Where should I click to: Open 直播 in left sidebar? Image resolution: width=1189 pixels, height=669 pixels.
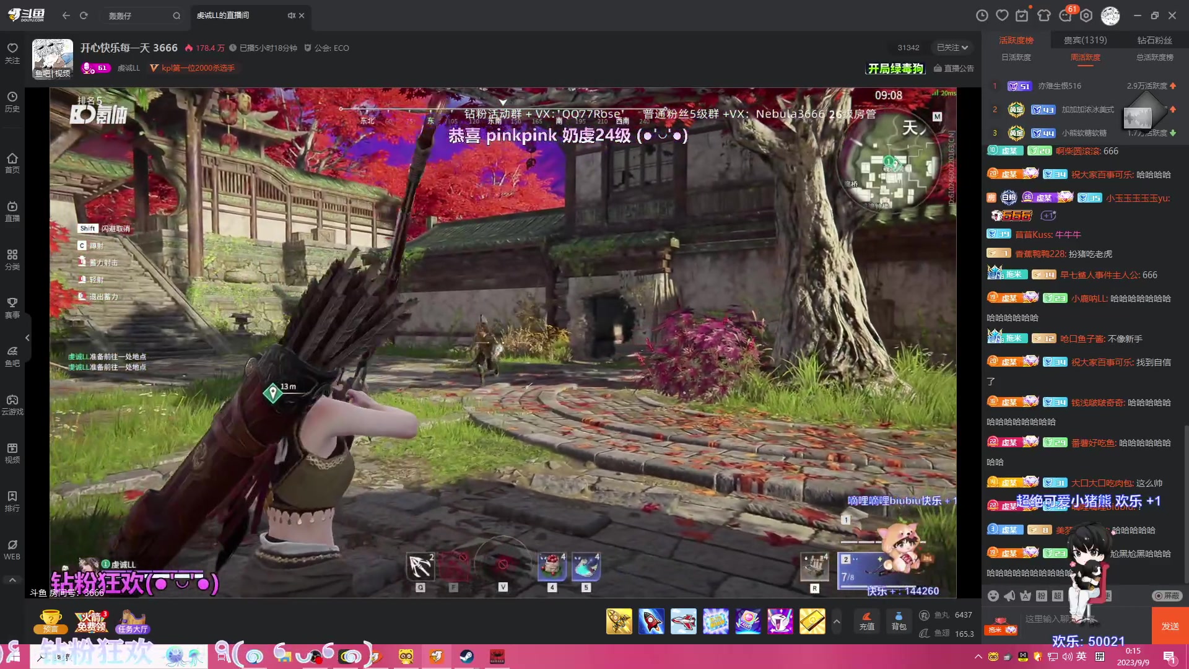(12, 211)
